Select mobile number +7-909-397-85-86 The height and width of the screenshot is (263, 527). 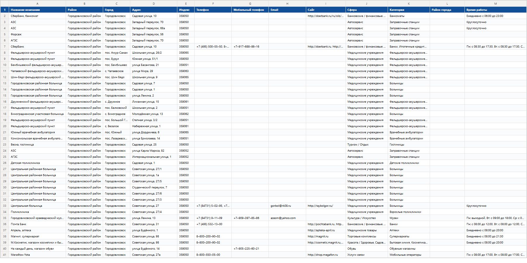click(250, 218)
